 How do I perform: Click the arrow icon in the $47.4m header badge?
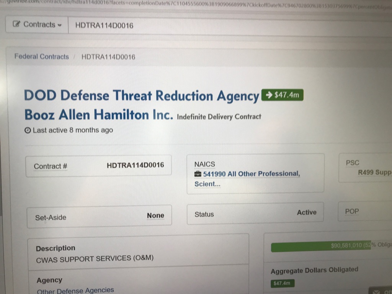coord(269,95)
